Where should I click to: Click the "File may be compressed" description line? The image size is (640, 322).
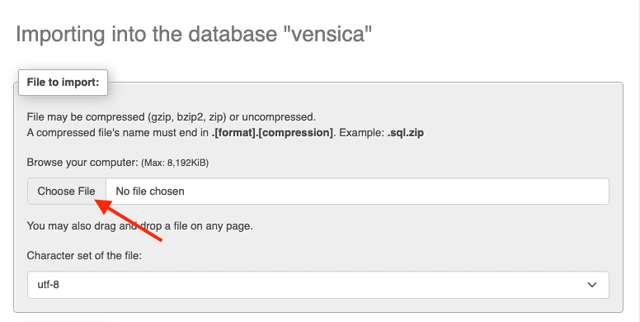pos(172,117)
